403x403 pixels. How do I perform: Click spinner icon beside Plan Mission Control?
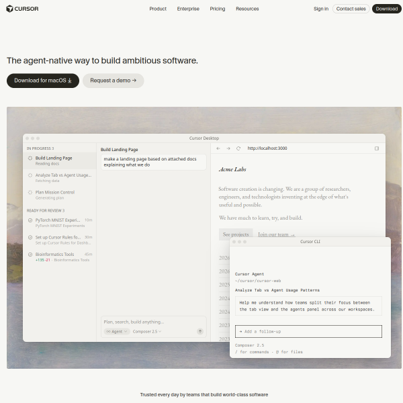coord(30,192)
